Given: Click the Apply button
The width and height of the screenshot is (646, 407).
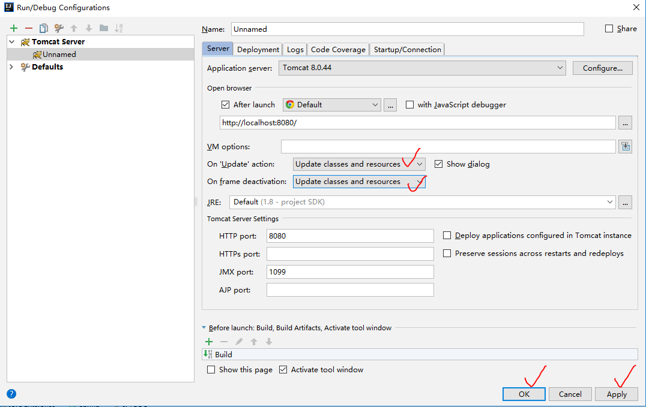Looking at the screenshot, I should (x=617, y=394).
